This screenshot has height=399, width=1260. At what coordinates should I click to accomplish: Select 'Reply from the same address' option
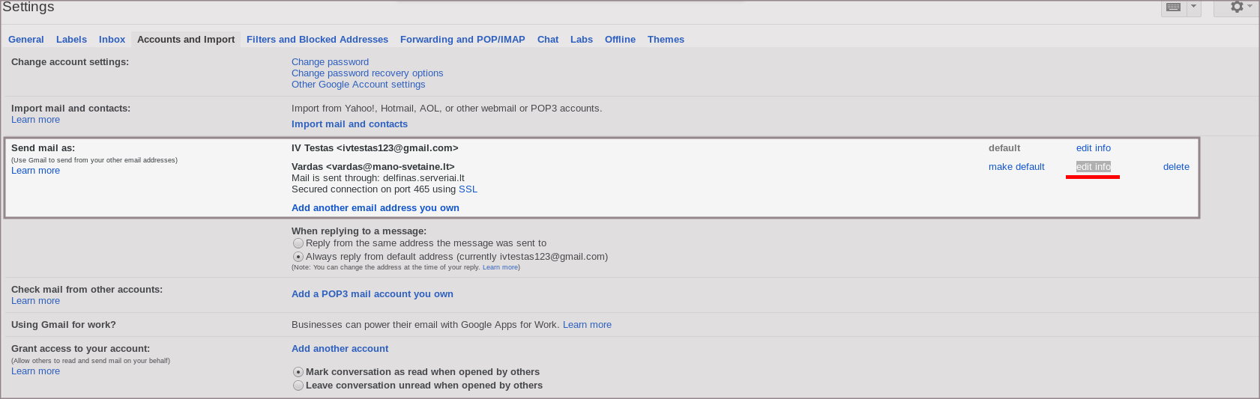tap(298, 243)
